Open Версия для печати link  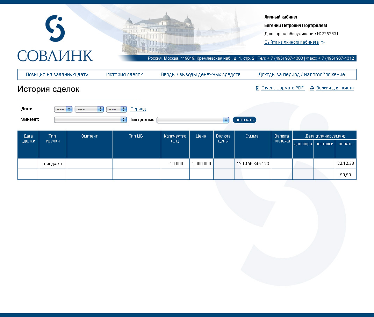pos(335,88)
